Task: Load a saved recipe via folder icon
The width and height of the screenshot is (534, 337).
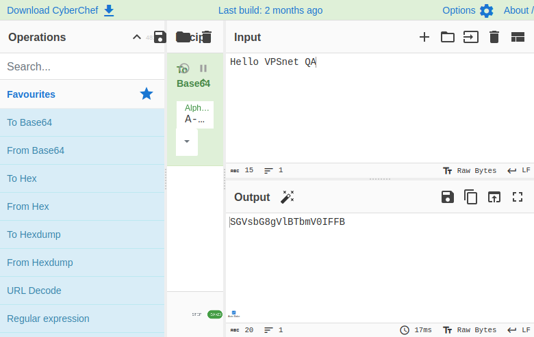Action: click(x=183, y=37)
